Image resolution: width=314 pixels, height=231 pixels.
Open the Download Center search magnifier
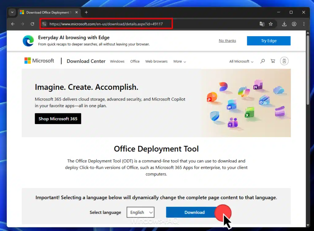pos(262,61)
